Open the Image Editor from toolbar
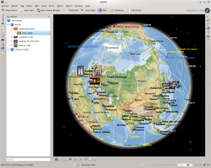The width and height of the screenshot is (211, 168). coord(9,10)
